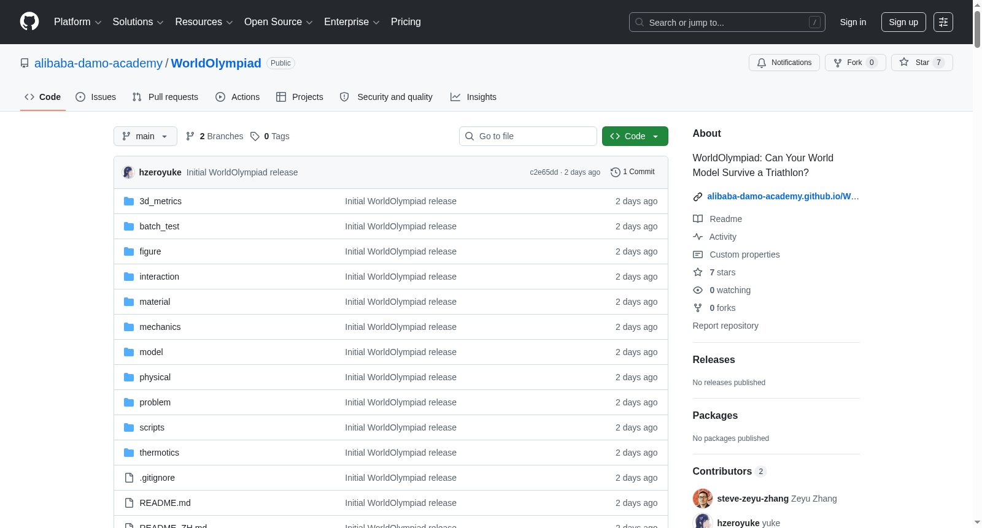
Task: Click the thermotics folder icon
Action: (129, 453)
